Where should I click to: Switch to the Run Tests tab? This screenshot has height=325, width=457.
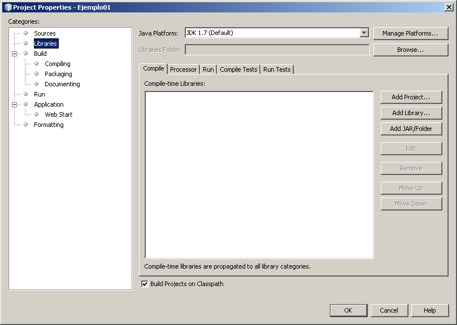[277, 69]
